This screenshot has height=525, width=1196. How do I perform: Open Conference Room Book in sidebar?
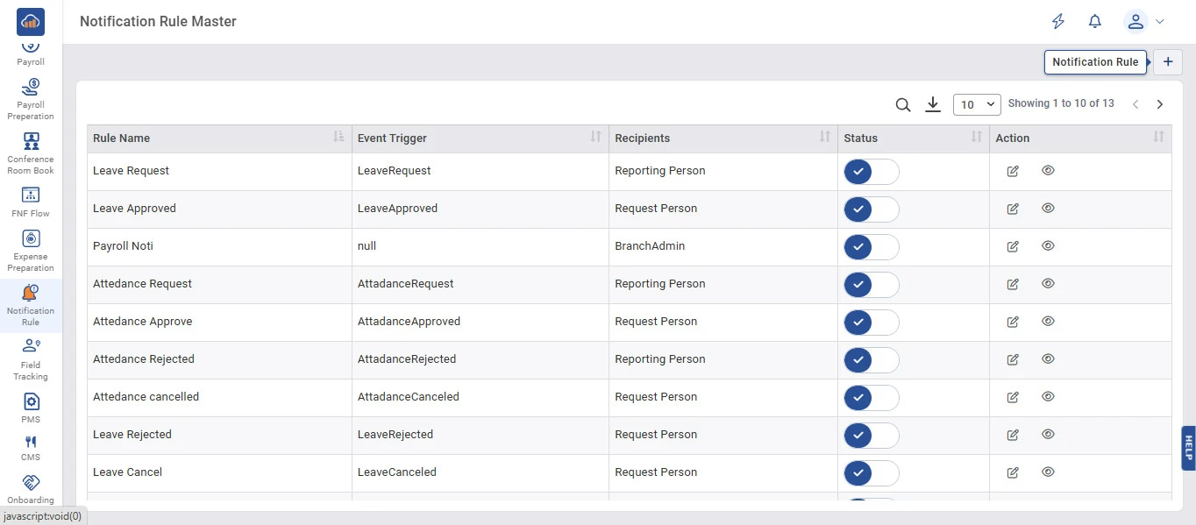(31, 153)
